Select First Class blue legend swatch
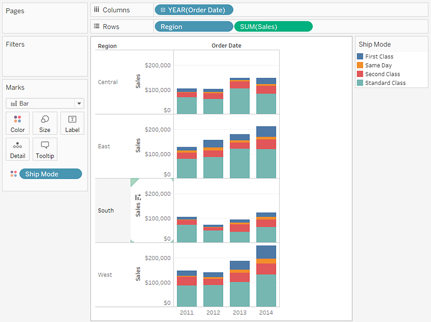Viewport: 431px width, 322px height. [x=360, y=57]
